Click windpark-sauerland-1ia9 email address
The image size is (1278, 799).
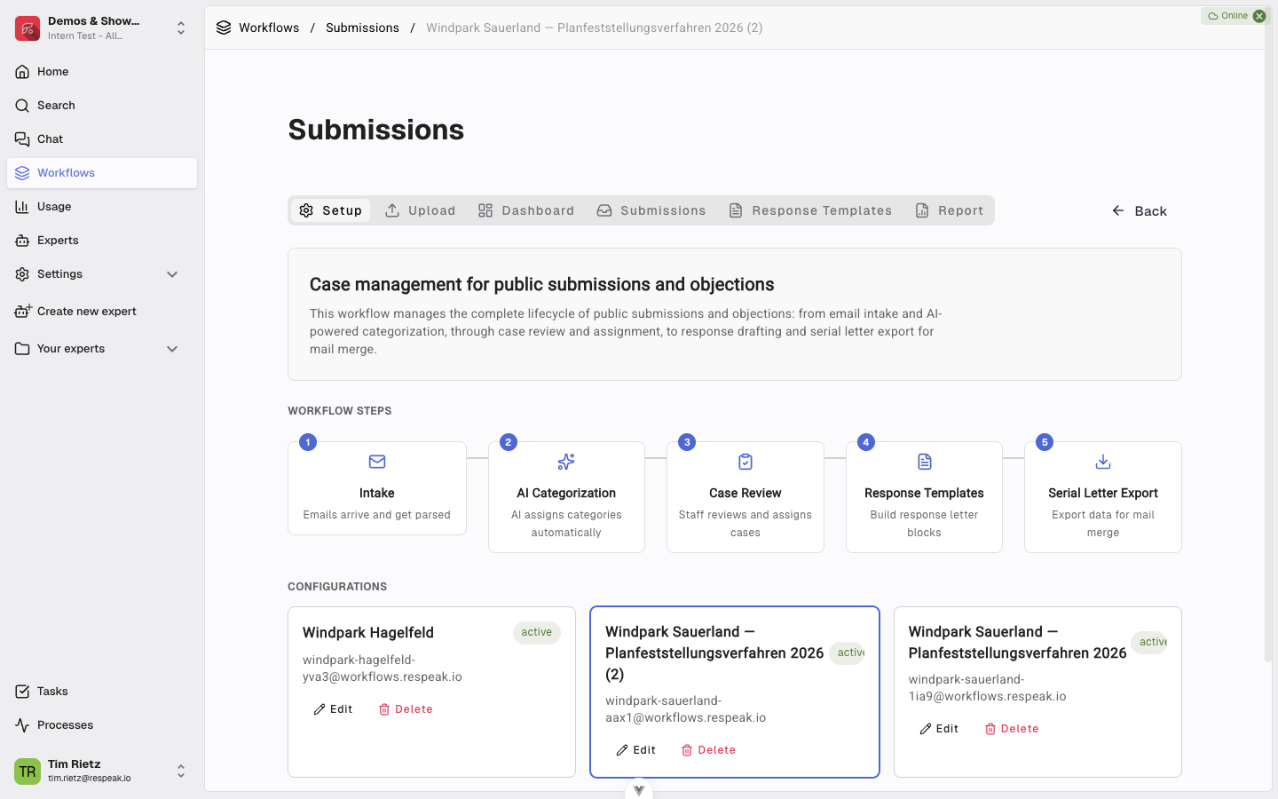pyautogui.click(x=988, y=688)
